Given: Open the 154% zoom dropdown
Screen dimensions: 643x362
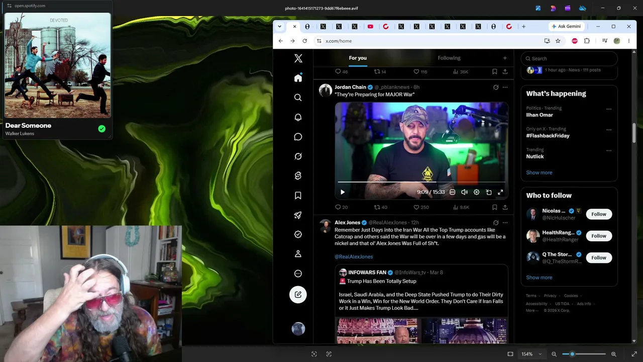Looking at the screenshot, I should (x=531, y=354).
